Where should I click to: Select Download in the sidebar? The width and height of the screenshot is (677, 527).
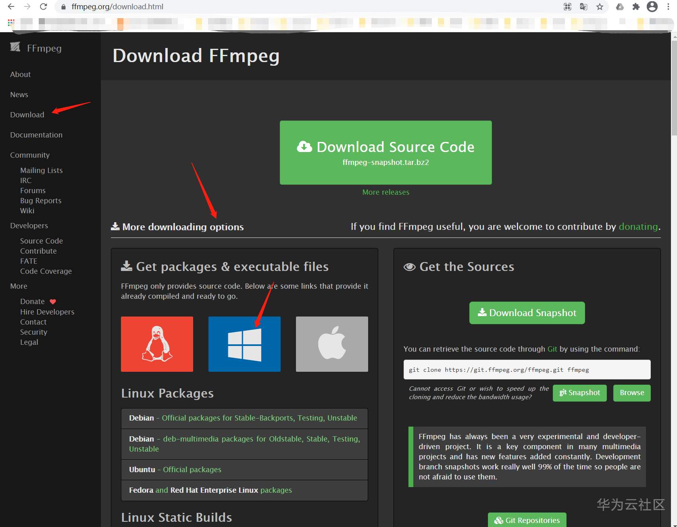tap(27, 115)
